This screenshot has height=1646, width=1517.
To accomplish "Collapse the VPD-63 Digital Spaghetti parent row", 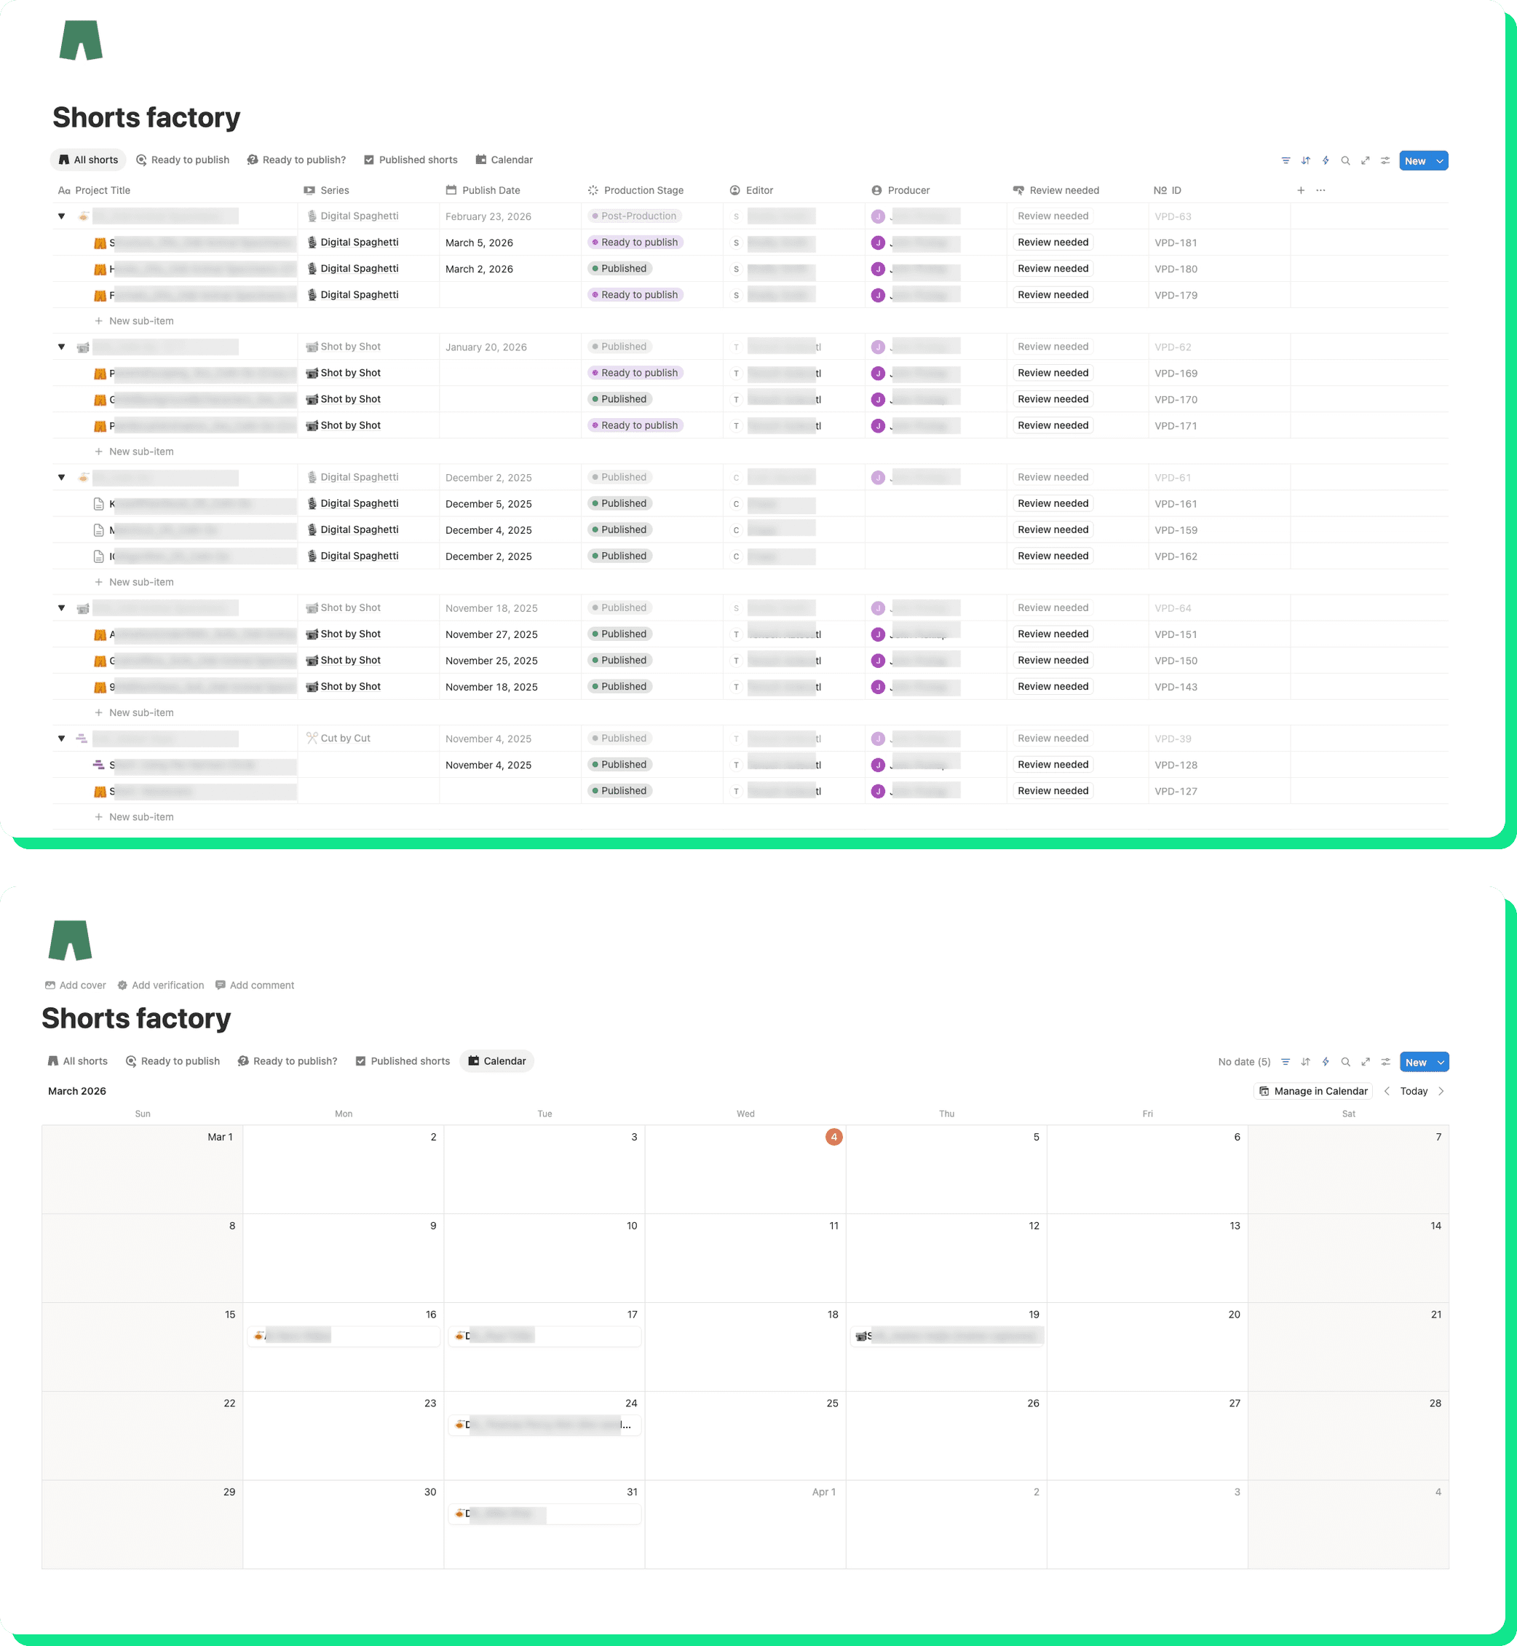I will 62,216.
